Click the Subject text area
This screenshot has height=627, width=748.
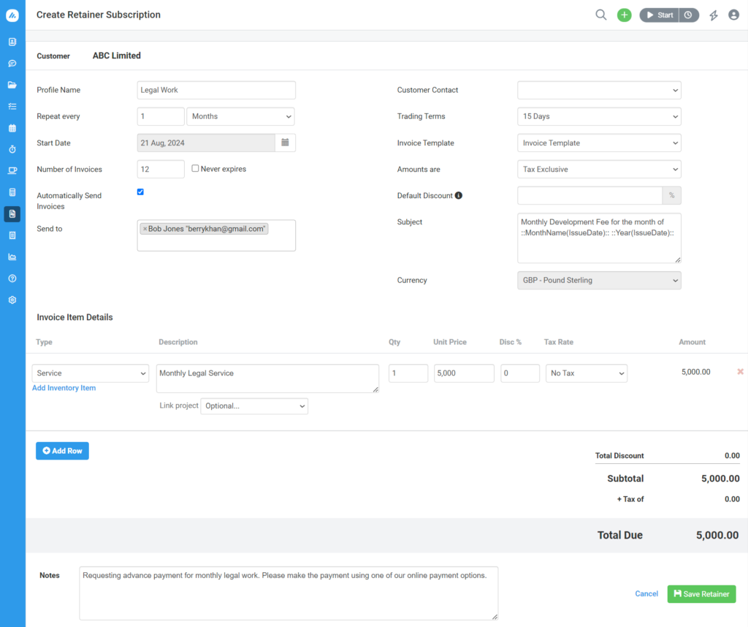[599, 238]
